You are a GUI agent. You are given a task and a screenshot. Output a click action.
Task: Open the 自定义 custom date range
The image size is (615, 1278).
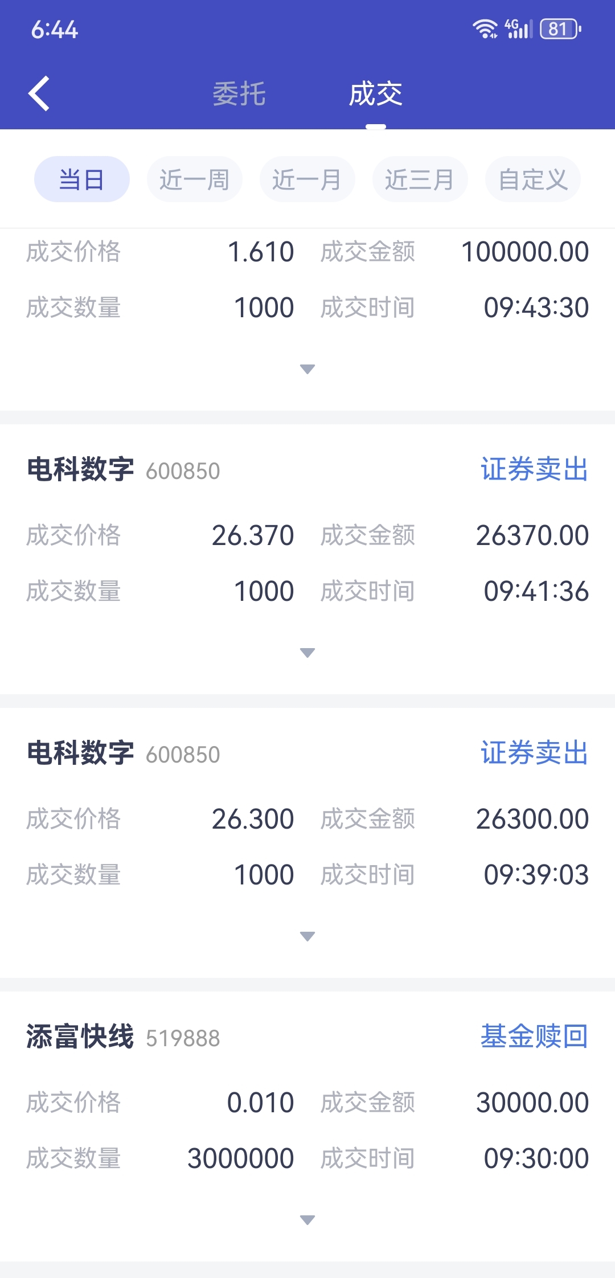pos(533,179)
